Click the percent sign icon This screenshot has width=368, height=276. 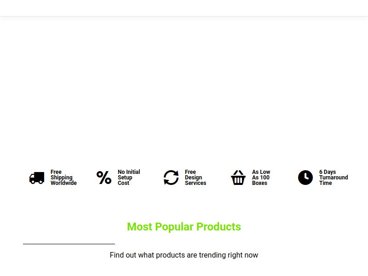(104, 178)
